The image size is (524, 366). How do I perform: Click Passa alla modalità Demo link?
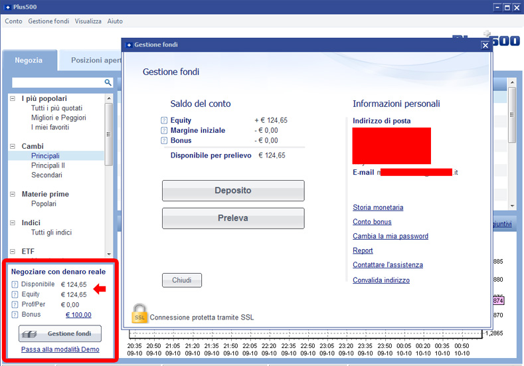pyautogui.click(x=60, y=349)
